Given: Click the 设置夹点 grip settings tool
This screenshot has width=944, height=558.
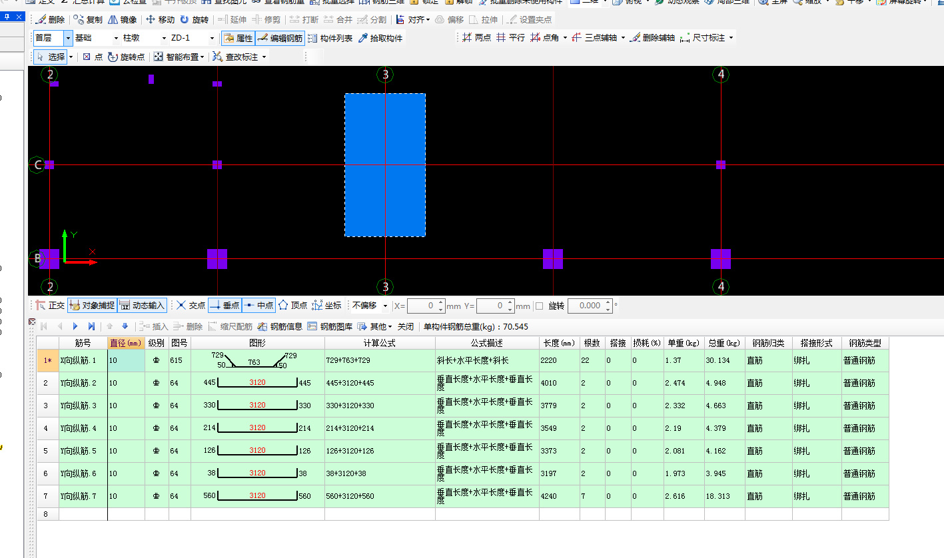Looking at the screenshot, I should coord(530,20).
